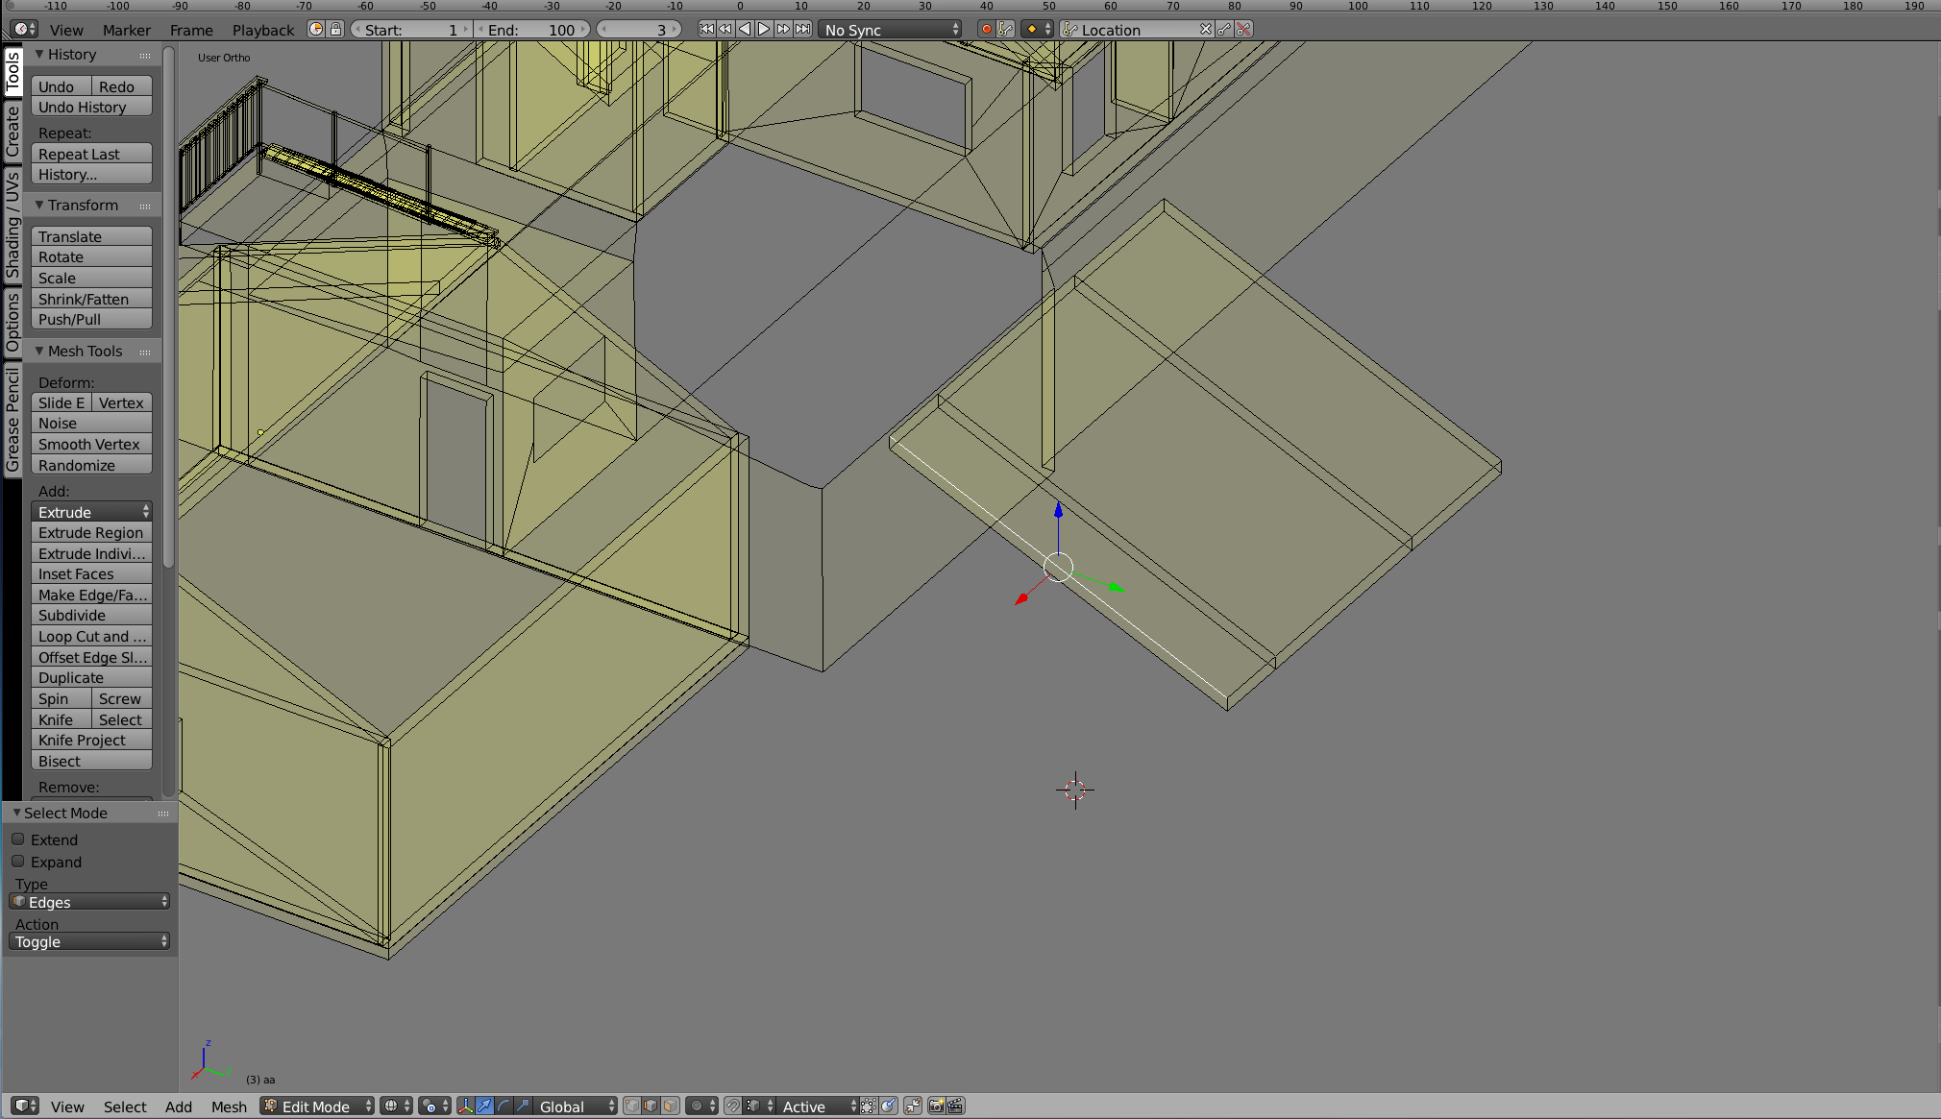
Task: Open the Mesh menu in the header
Action: (x=225, y=1106)
